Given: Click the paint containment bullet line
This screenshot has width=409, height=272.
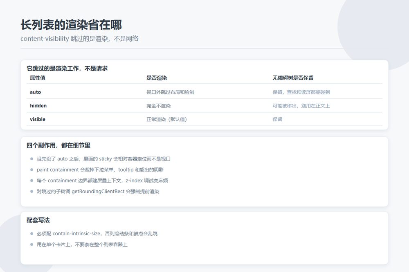Looking at the screenshot, I should (x=100, y=169).
